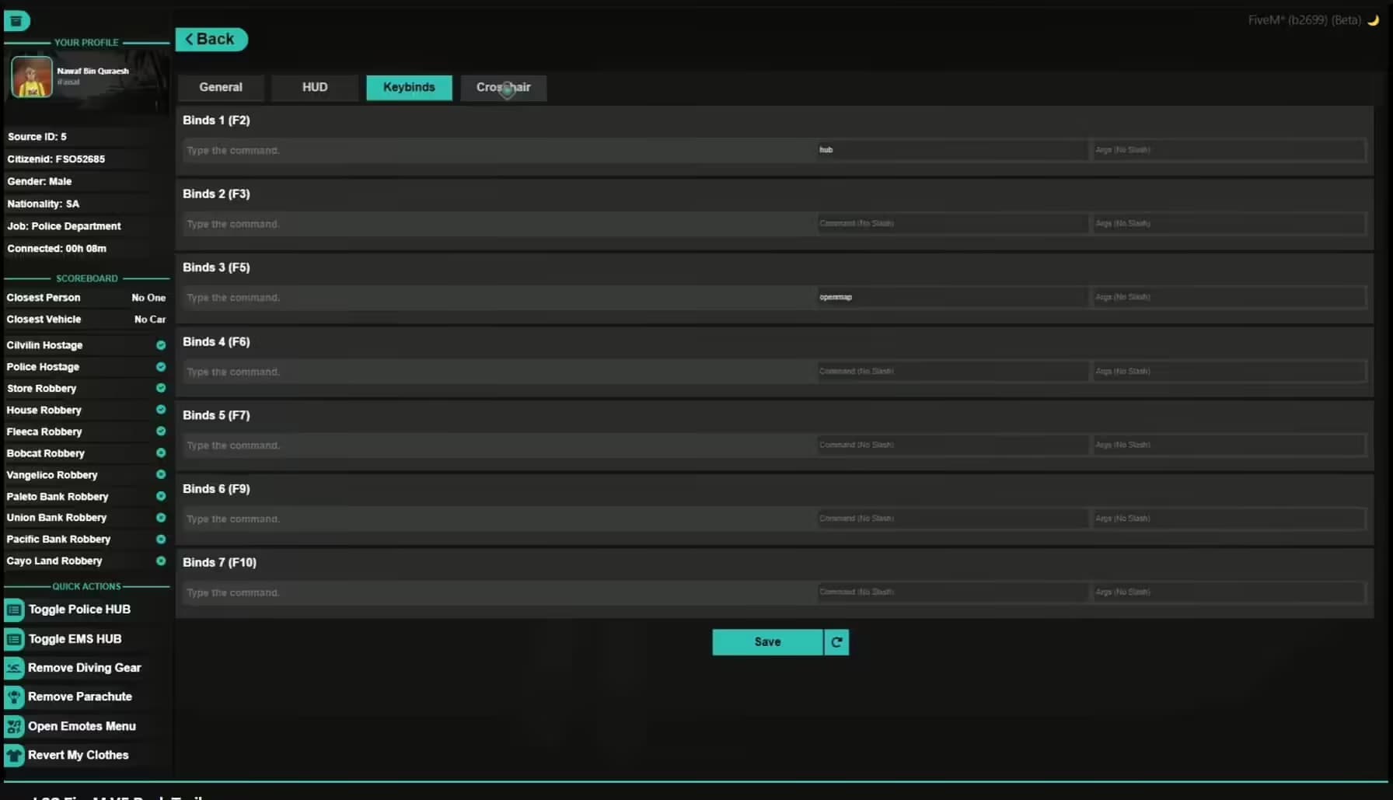The height and width of the screenshot is (800, 1393).
Task: Select the swimmer icon beside Remove Diving Gear
Action: (x=14, y=667)
